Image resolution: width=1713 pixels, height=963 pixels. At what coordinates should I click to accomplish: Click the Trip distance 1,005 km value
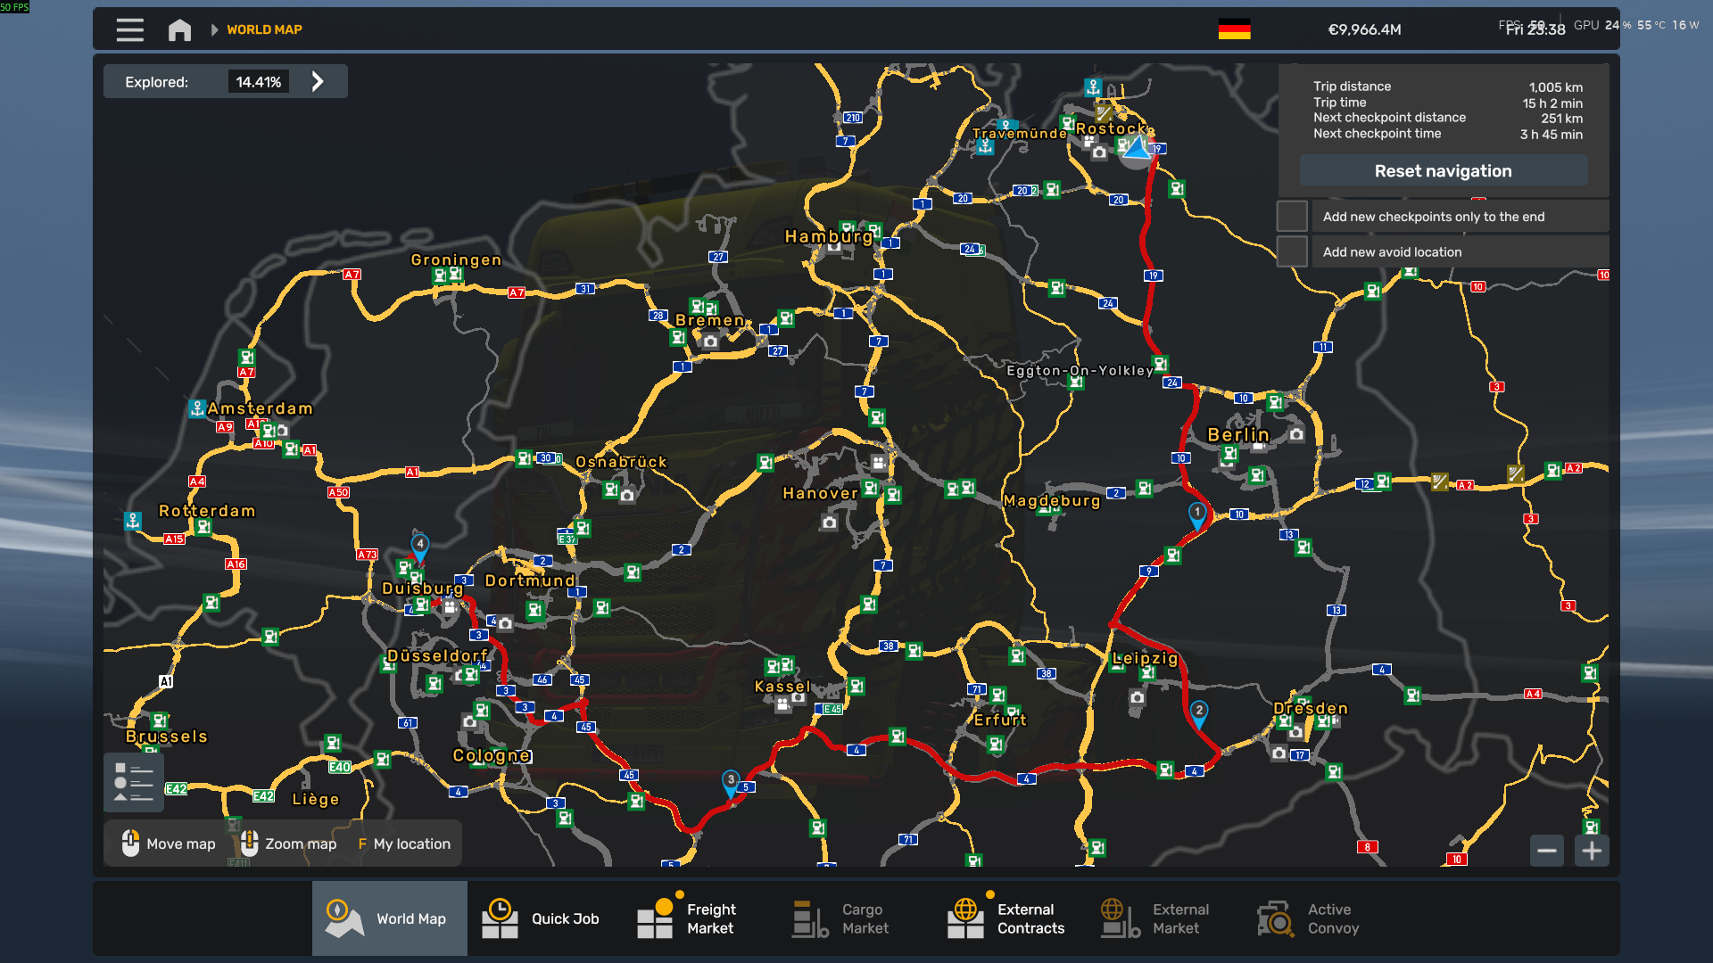point(1556,87)
